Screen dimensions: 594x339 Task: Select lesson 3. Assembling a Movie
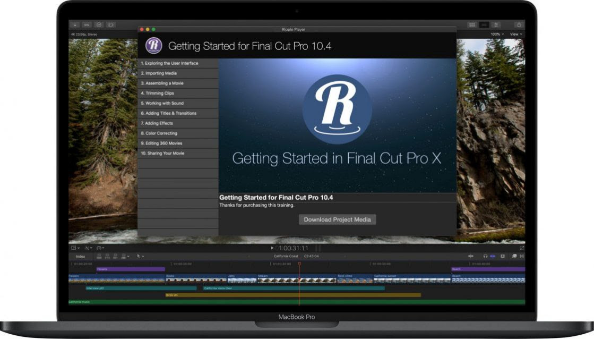click(178, 83)
